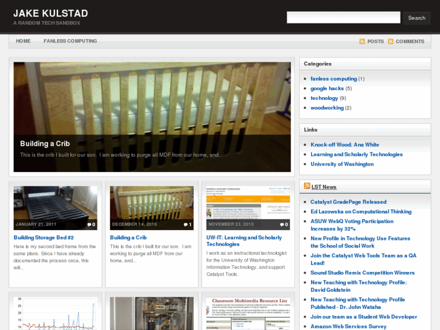Open Join the Catalyst Web Tools Team news
The image size is (440, 330).
tap(363, 259)
